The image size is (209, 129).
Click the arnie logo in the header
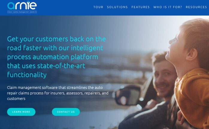pyautogui.click(x=22, y=7)
